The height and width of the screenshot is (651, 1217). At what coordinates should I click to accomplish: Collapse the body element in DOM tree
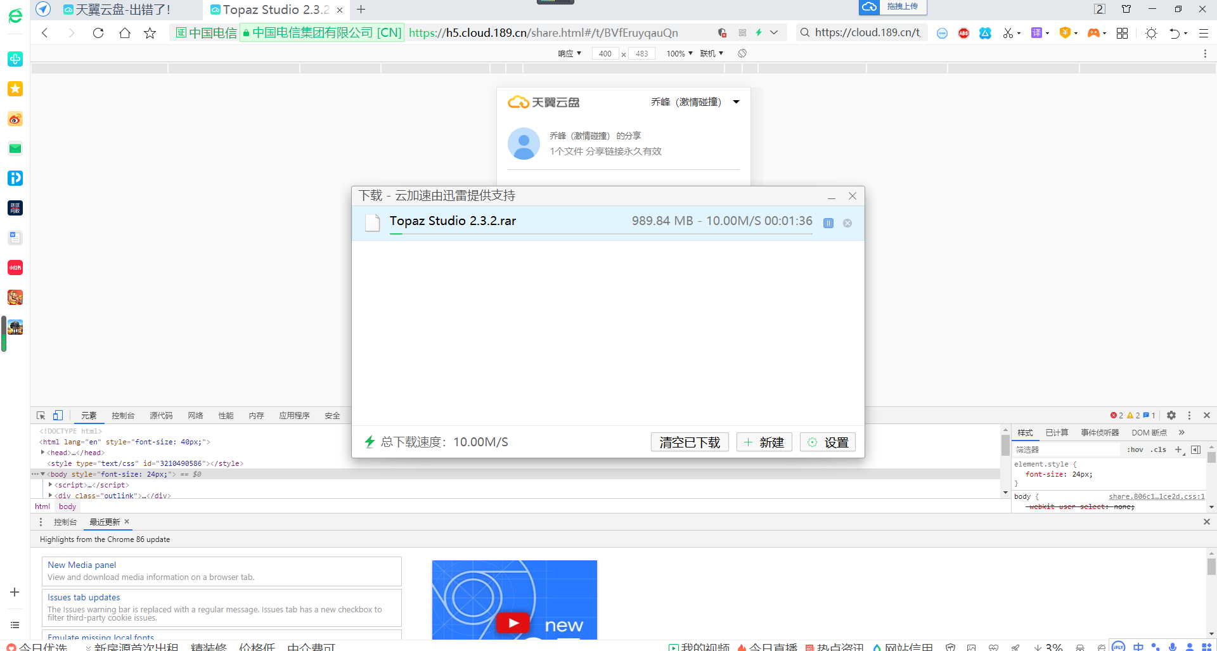coord(42,474)
